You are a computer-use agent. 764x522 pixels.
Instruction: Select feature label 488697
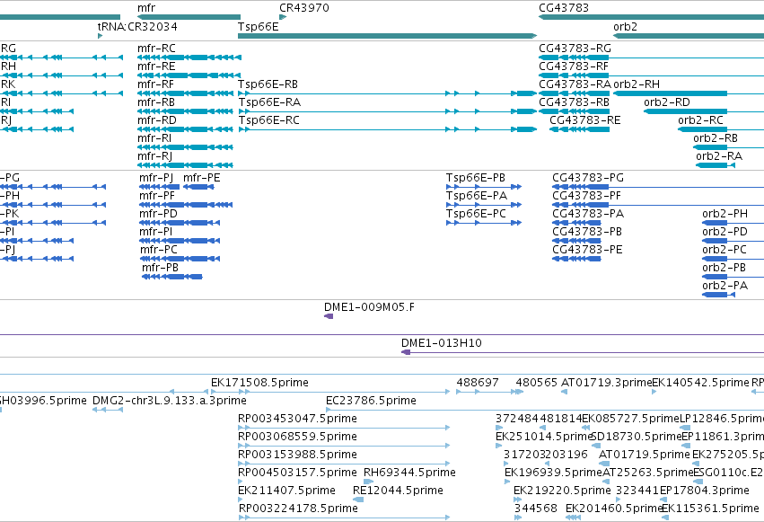478,383
